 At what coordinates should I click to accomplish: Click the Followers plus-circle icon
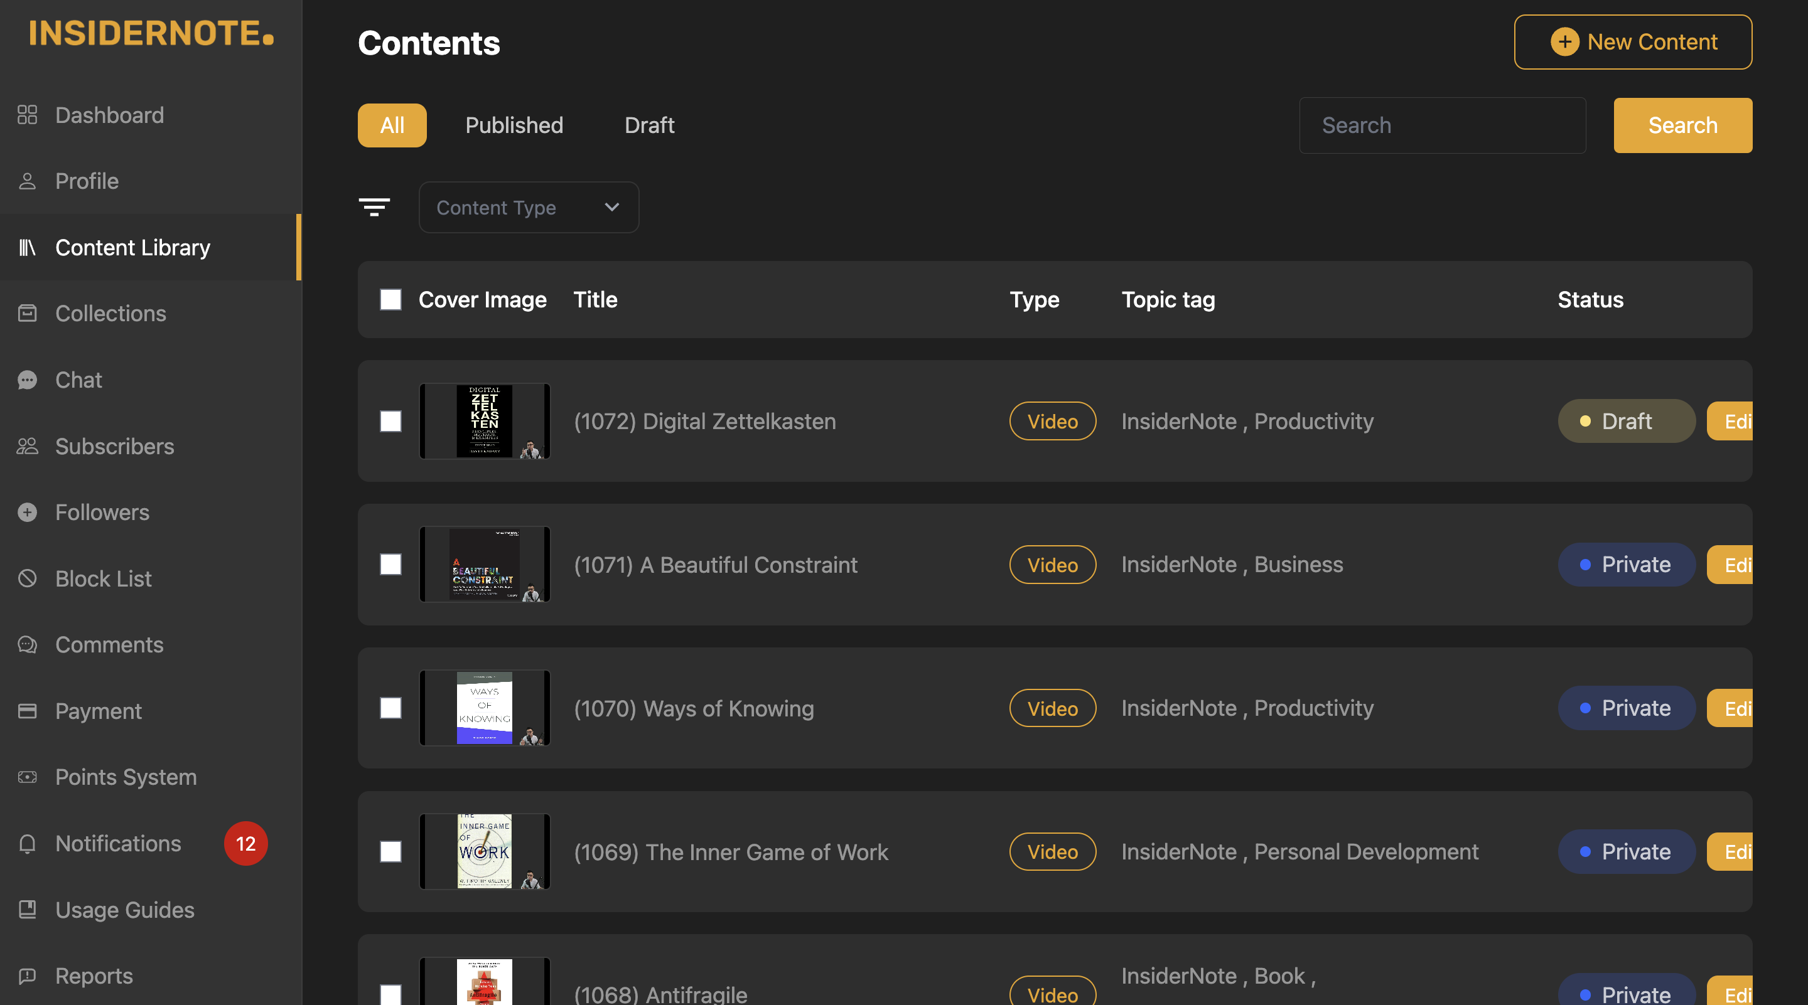(x=28, y=513)
